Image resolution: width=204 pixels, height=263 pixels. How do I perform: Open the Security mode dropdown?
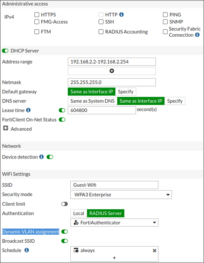coord(121,195)
